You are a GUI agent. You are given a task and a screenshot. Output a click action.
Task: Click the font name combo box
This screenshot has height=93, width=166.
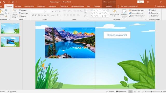(38, 11)
